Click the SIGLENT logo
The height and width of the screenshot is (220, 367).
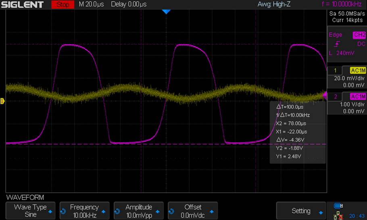23,5
